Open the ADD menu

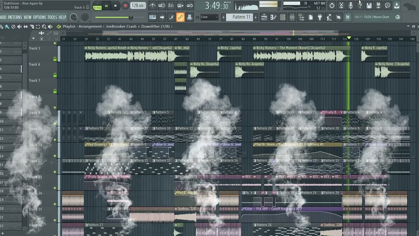coord(3,17)
